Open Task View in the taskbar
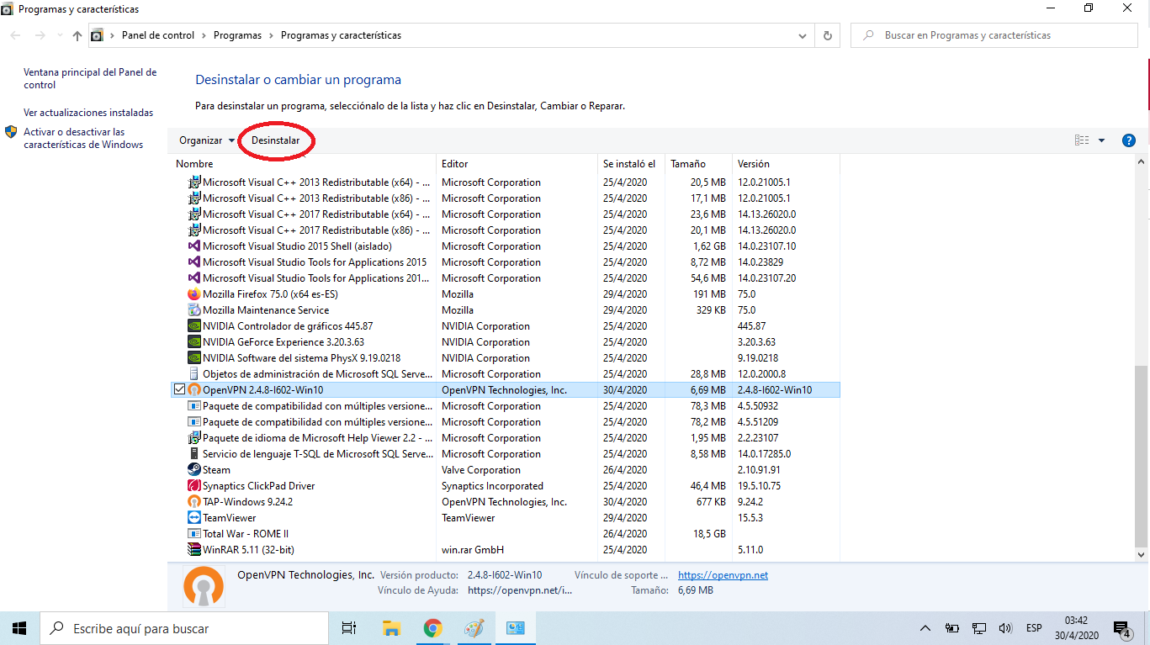Screen dimensions: 1150x645 pyautogui.click(x=348, y=628)
